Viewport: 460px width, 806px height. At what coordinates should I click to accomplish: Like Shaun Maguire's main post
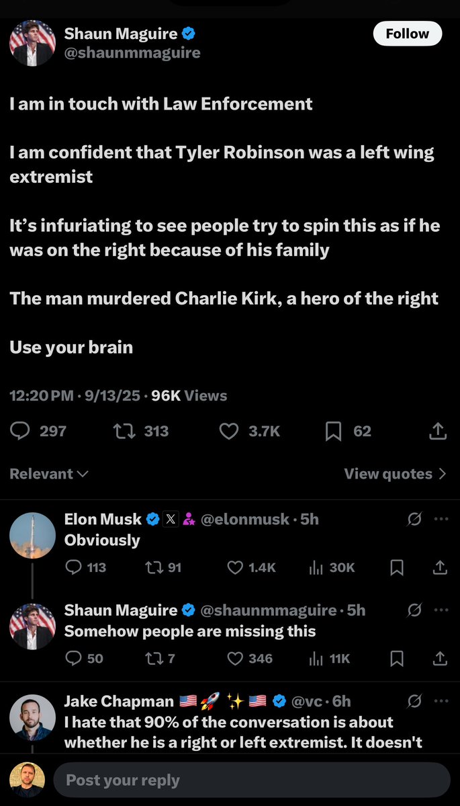pyautogui.click(x=229, y=431)
